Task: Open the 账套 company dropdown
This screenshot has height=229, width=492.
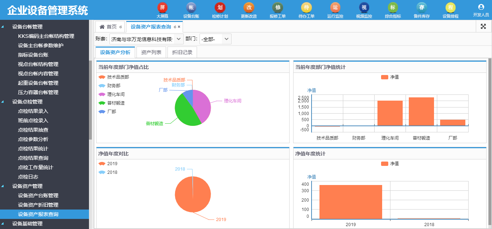Action: pyautogui.click(x=147, y=39)
